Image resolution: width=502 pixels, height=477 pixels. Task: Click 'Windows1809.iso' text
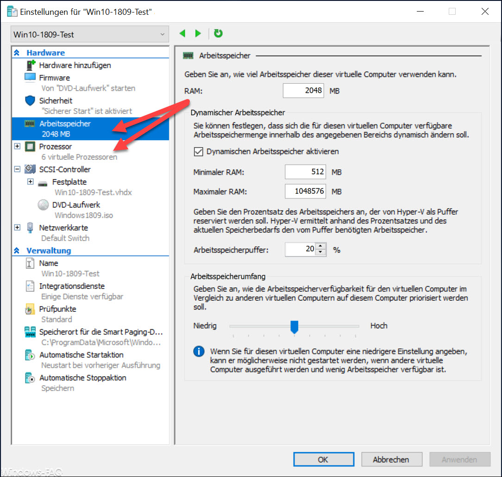83,215
